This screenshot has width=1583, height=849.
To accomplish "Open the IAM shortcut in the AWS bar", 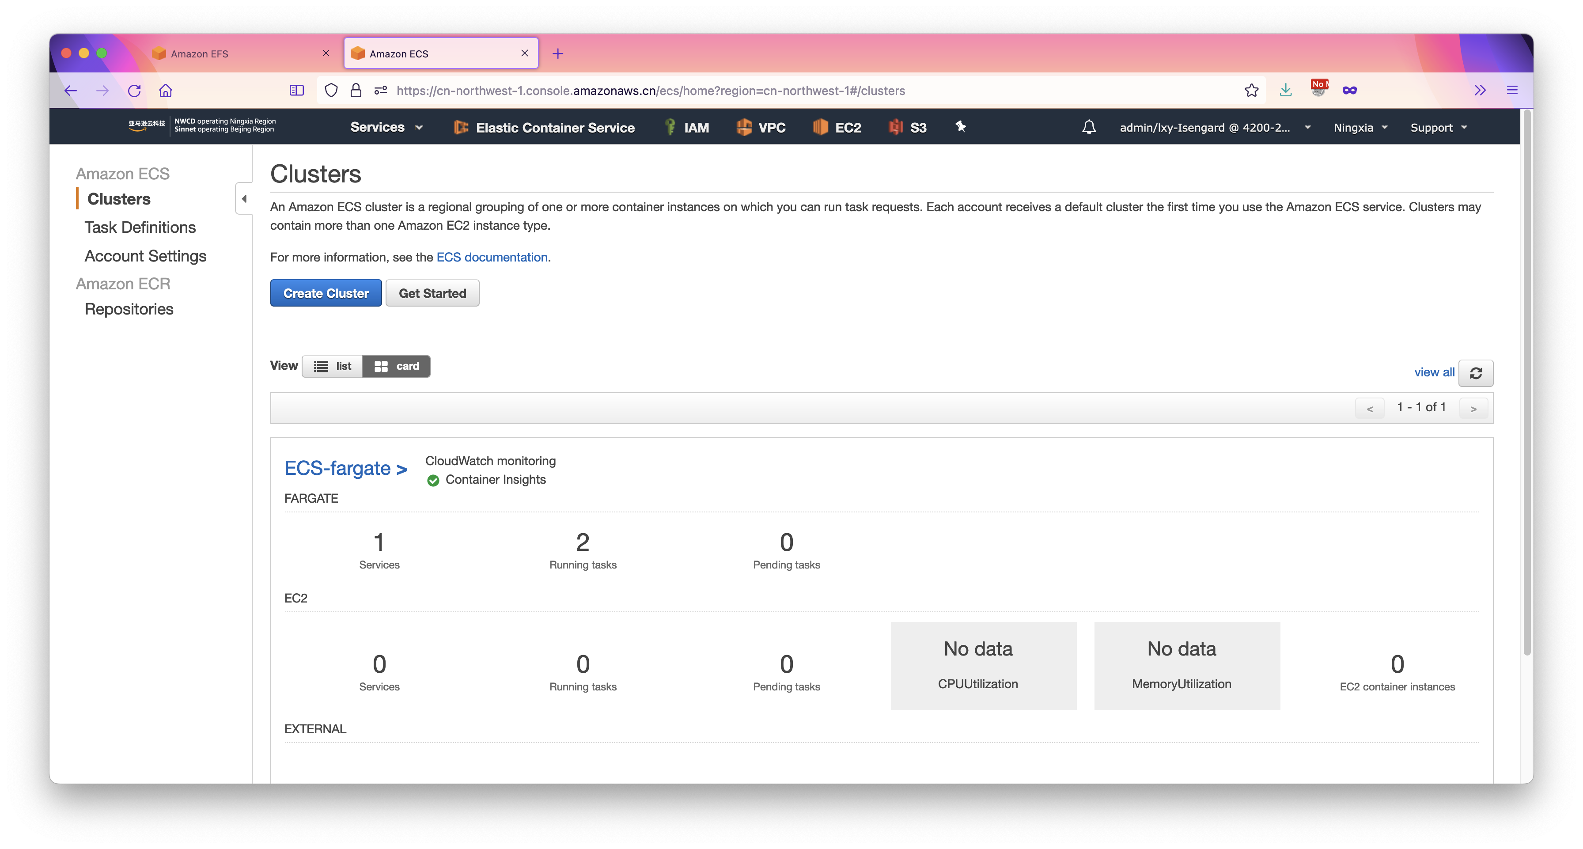I will [686, 127].
